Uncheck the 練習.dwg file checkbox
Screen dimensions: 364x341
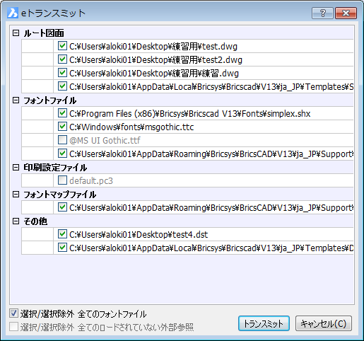tap(62, 73)
